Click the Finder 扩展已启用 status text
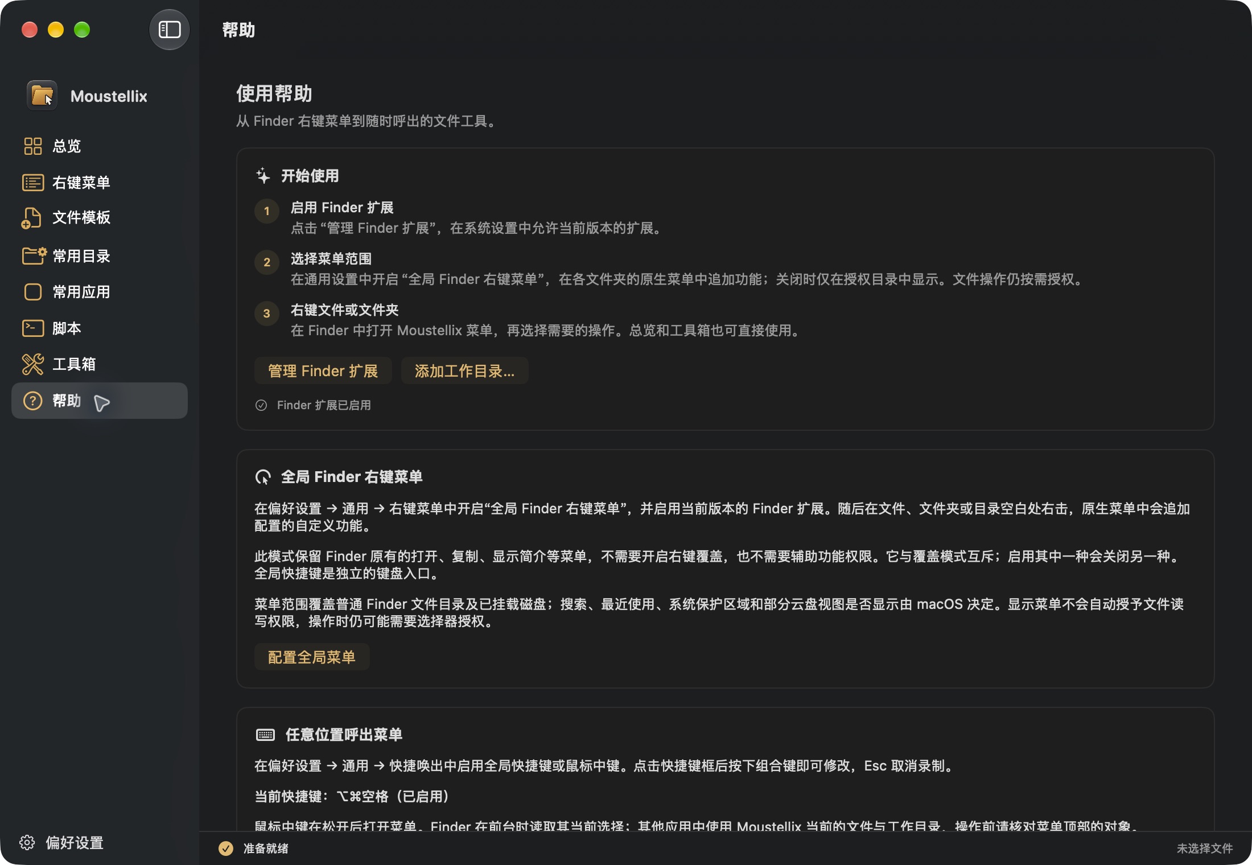The height and width of the screenshot is (865, 1252). click(324, 405)
